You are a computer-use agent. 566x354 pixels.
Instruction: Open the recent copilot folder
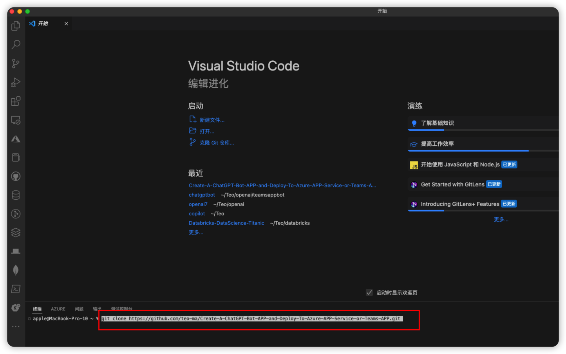click(197, 213)
